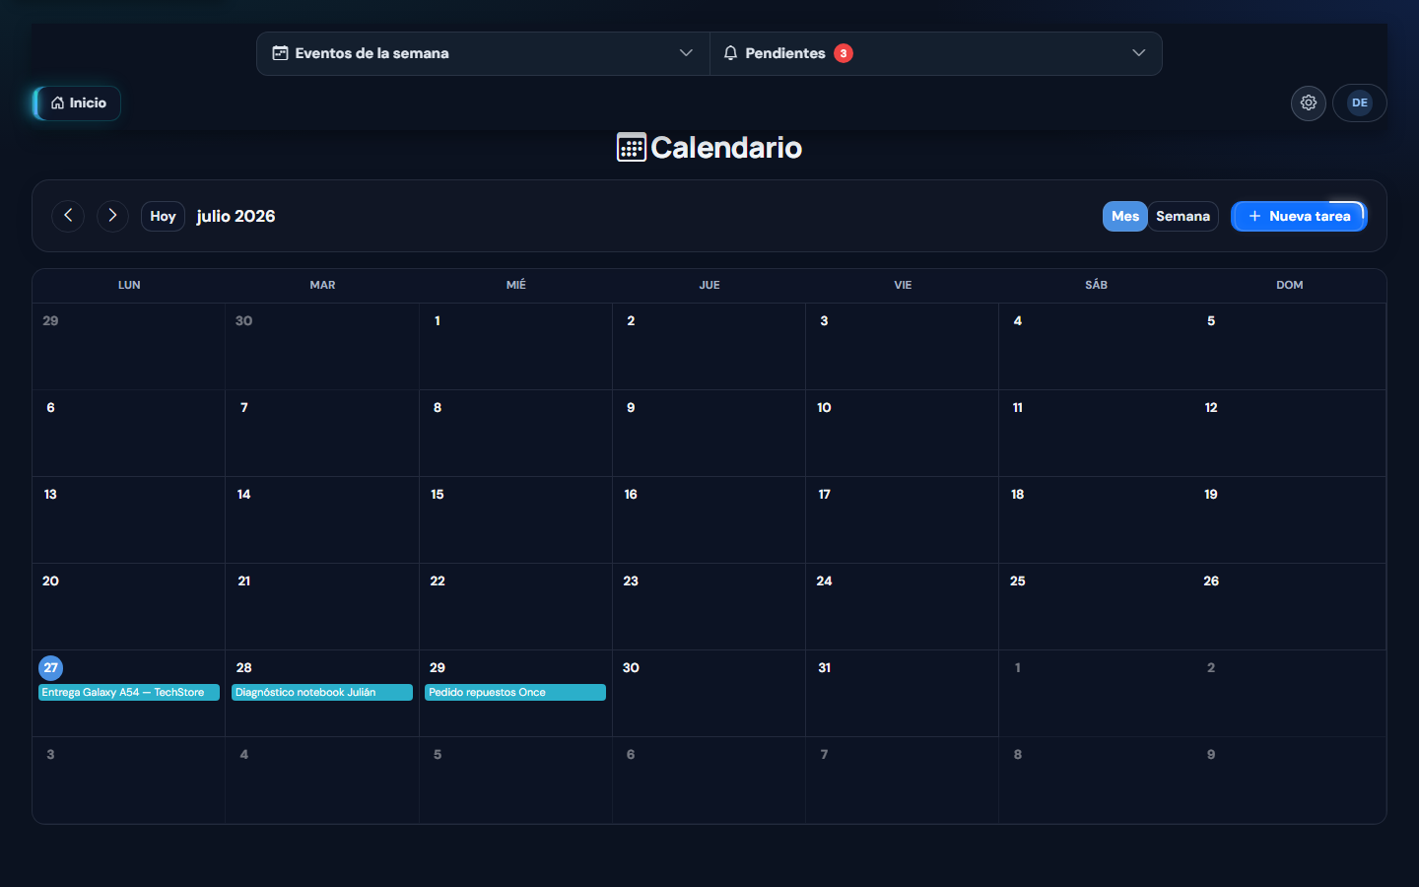1419x887 pixels.
Task: Expand the Pendientes dropdown arrow
Action: (1139, 53)
